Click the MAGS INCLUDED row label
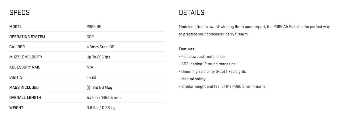Screen dimensions: 345x120 pyautogui.click(x=24, y=87)
